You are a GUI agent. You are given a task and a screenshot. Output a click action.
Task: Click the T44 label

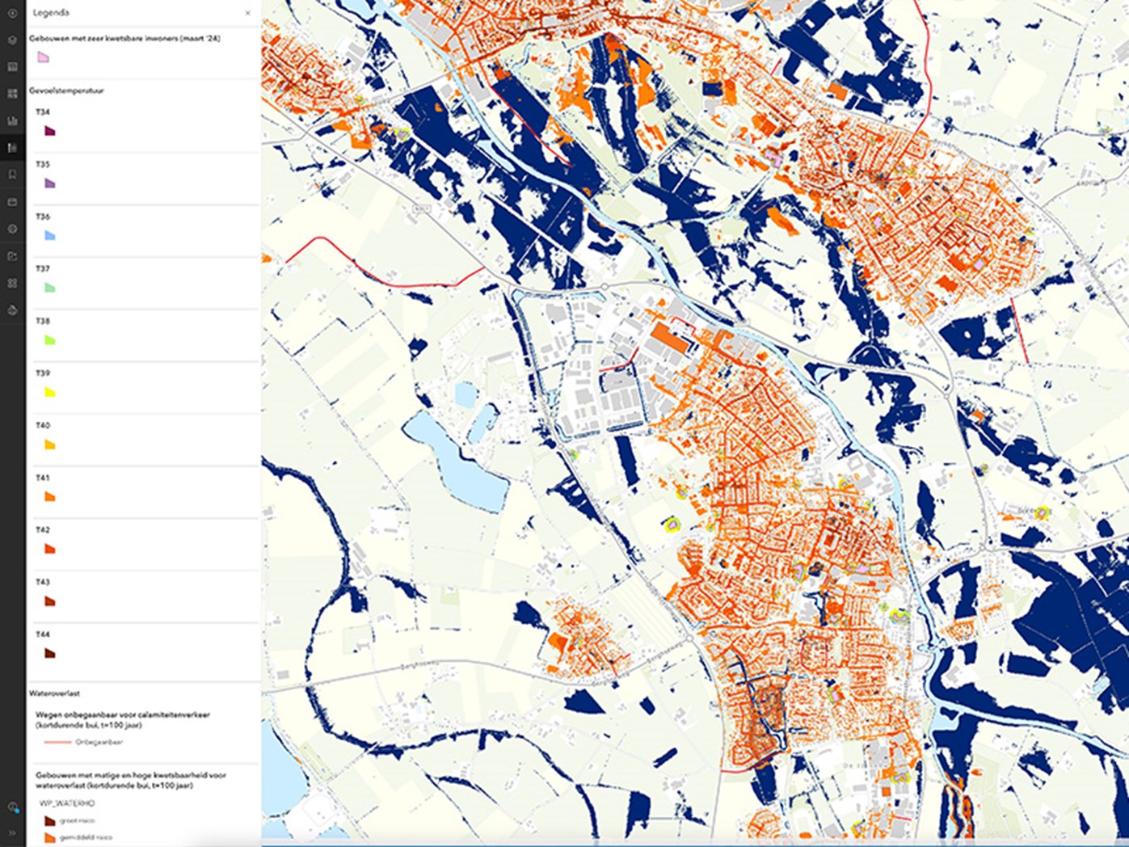(x=43, y=634)
